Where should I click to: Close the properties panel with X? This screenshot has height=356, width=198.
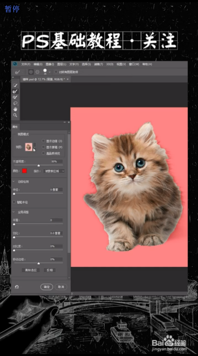pyautogui.click(x=69, y=122)
